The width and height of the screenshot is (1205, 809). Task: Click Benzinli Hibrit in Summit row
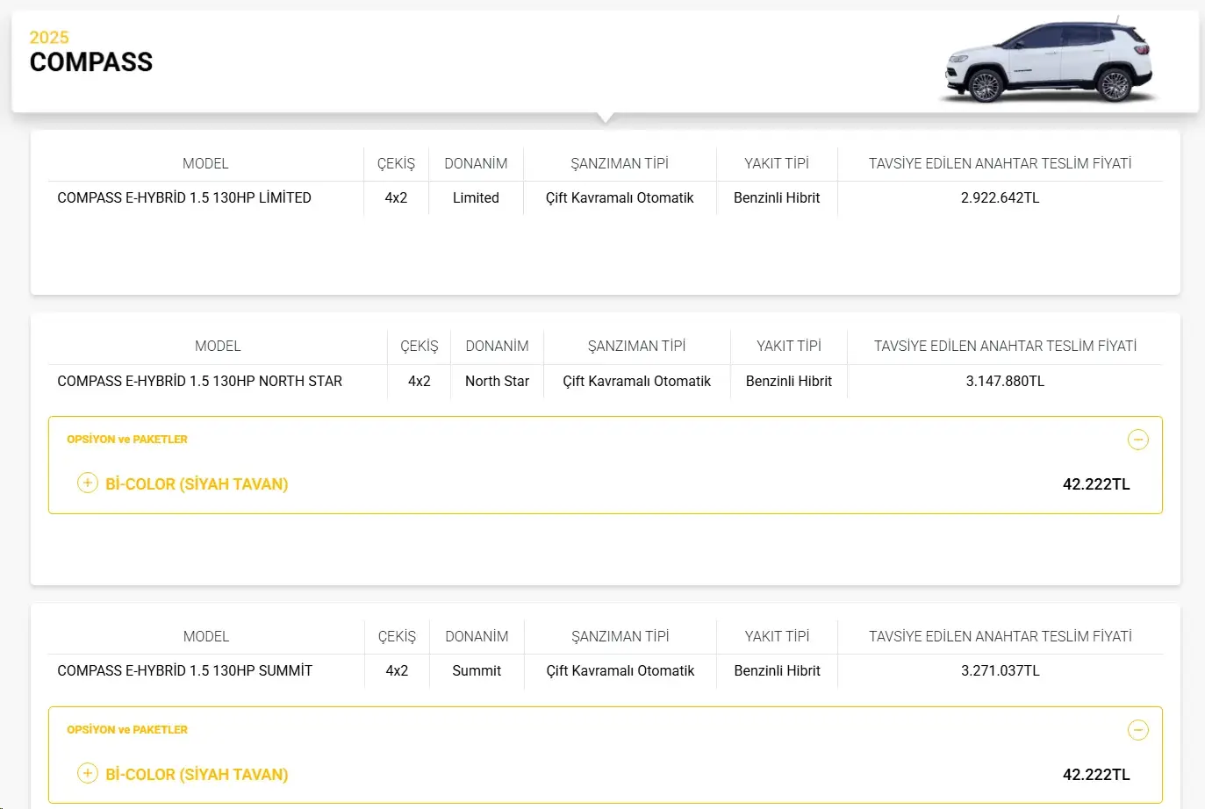[778, 671]
